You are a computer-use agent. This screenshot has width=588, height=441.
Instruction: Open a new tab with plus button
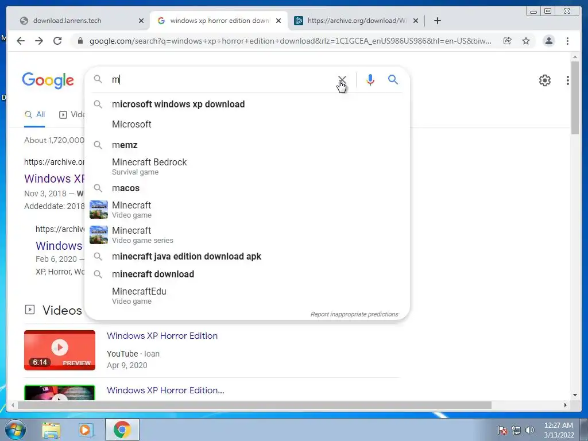(x=437, y=21)
